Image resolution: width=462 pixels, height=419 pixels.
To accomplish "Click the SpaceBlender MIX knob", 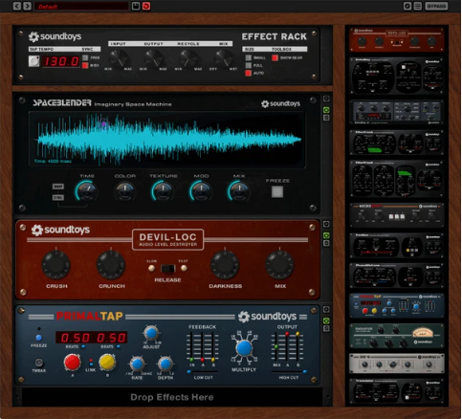I will click(239, 191).
